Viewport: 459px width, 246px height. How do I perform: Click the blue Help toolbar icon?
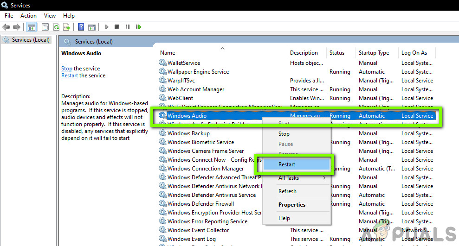point(81,27)
